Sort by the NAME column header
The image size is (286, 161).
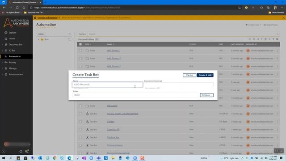pyautogui.click(x=110, y=44)
